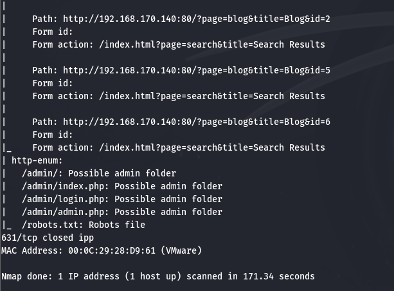This screenshot has height=291, width=394.
Task: Click the blog id=5 path URL
Action: [x=197, y=70]
